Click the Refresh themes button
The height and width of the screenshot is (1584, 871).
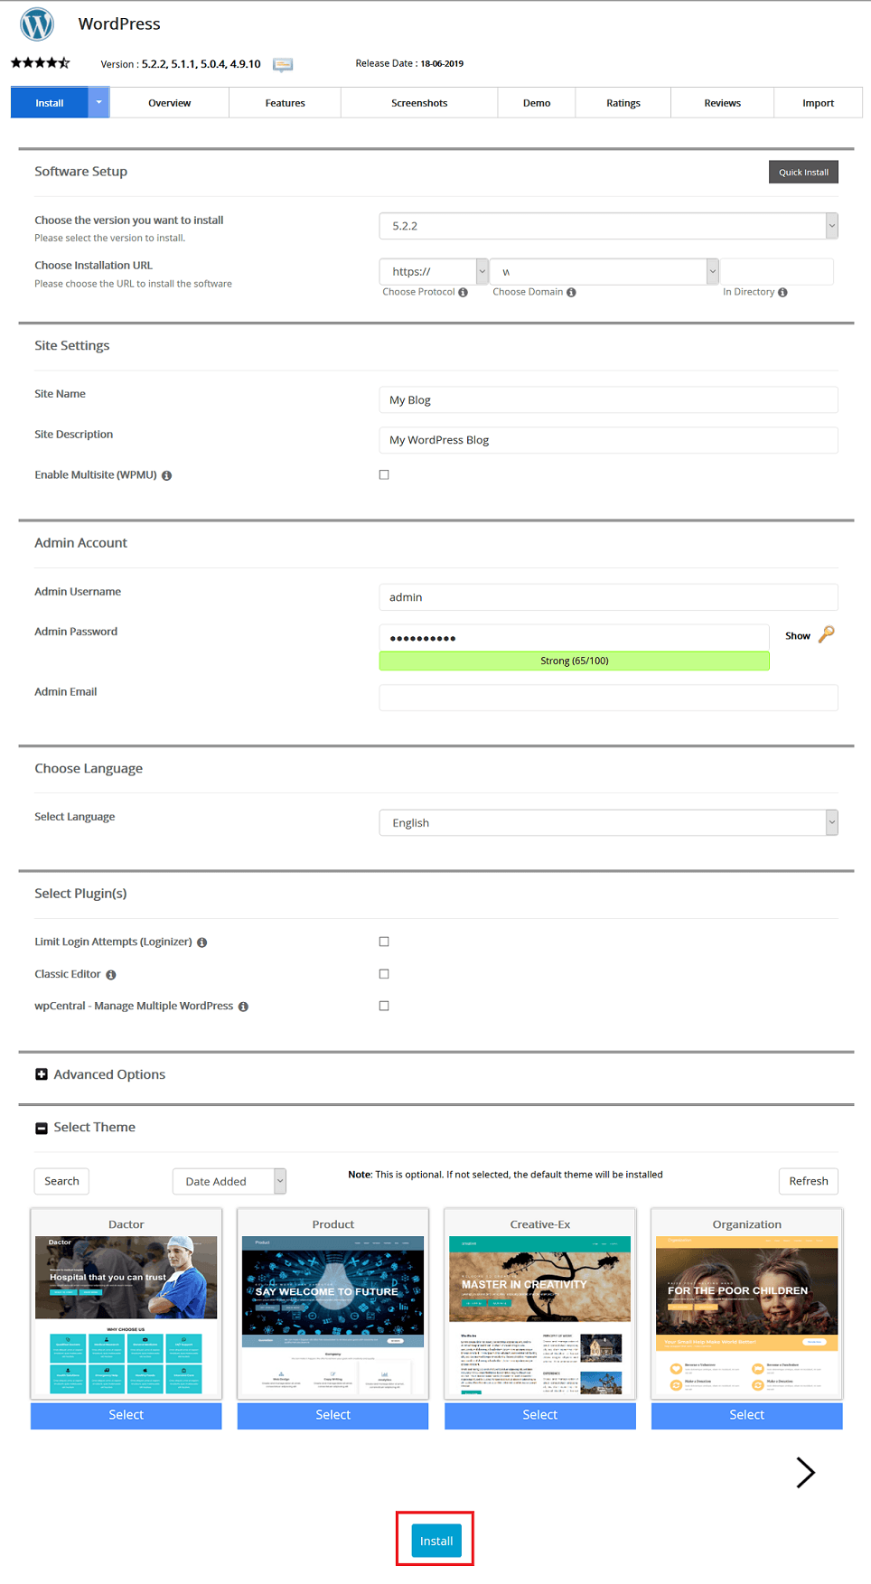(x=809, y=1181)
